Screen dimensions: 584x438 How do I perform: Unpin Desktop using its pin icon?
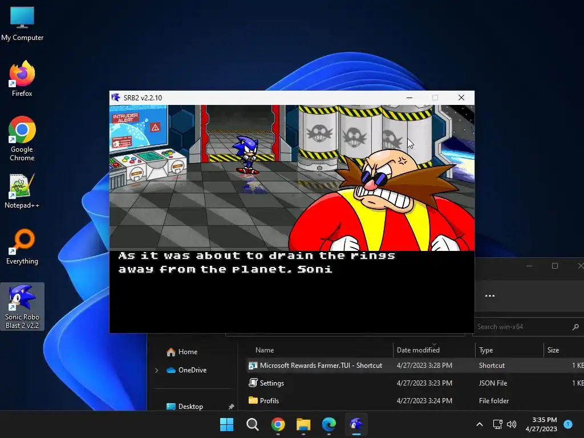pyautogui.click(x=231, y=407)
